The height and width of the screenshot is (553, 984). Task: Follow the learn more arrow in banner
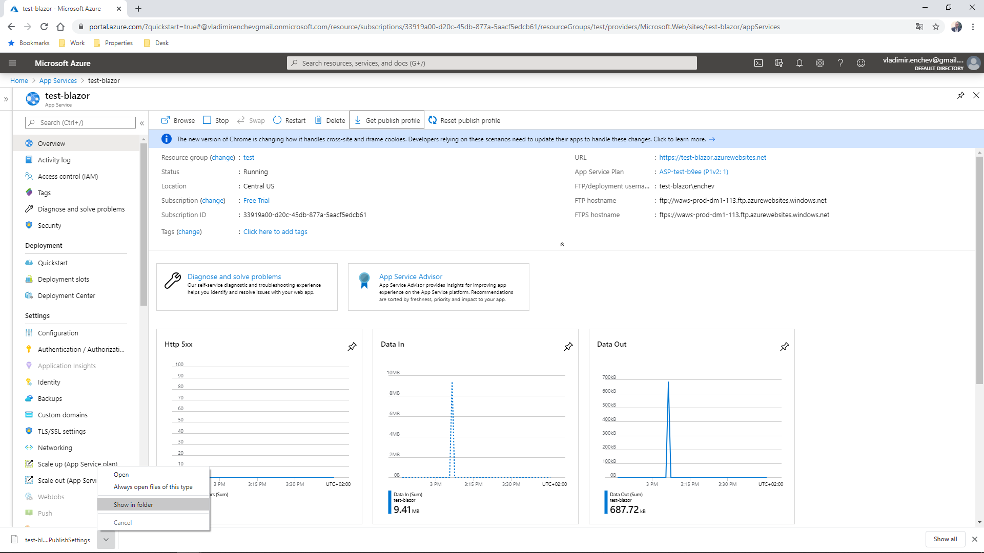[x=712, y=139]
